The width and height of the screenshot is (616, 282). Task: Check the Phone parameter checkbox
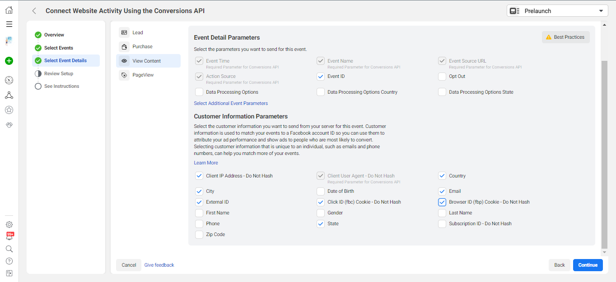pyautogui.click(x=199, y=224)
